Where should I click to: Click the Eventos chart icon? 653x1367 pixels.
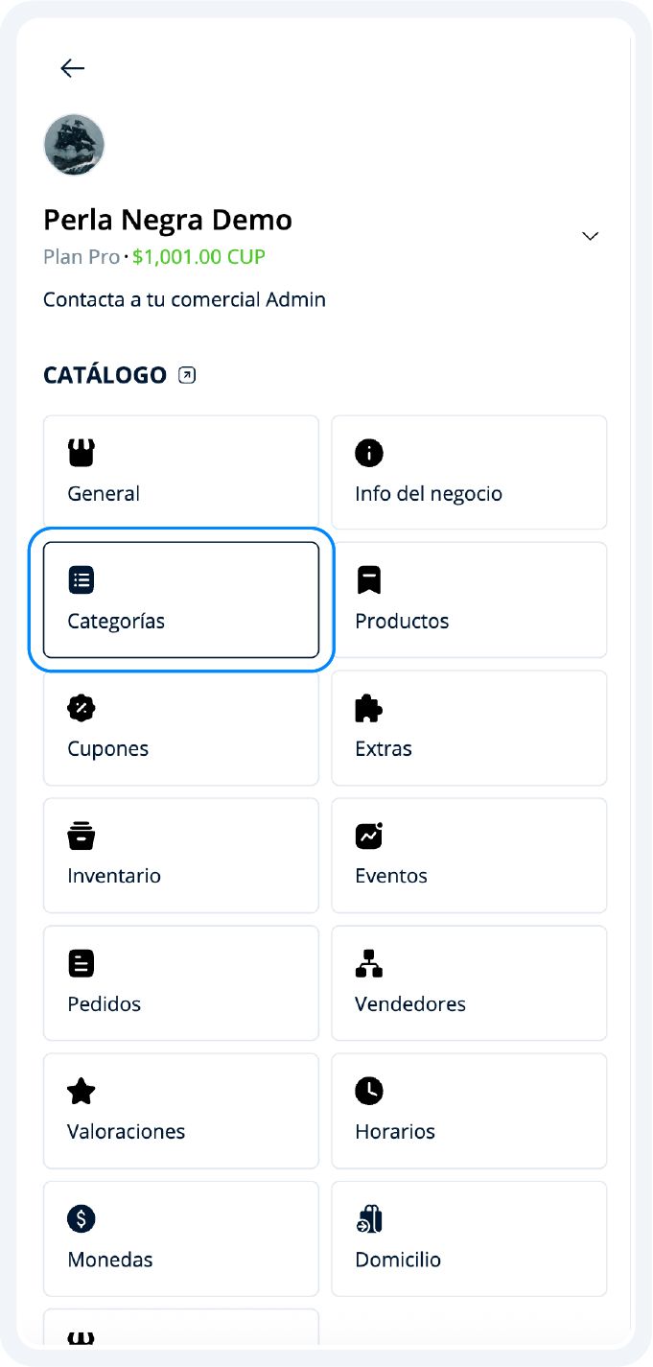coord(369,836)
